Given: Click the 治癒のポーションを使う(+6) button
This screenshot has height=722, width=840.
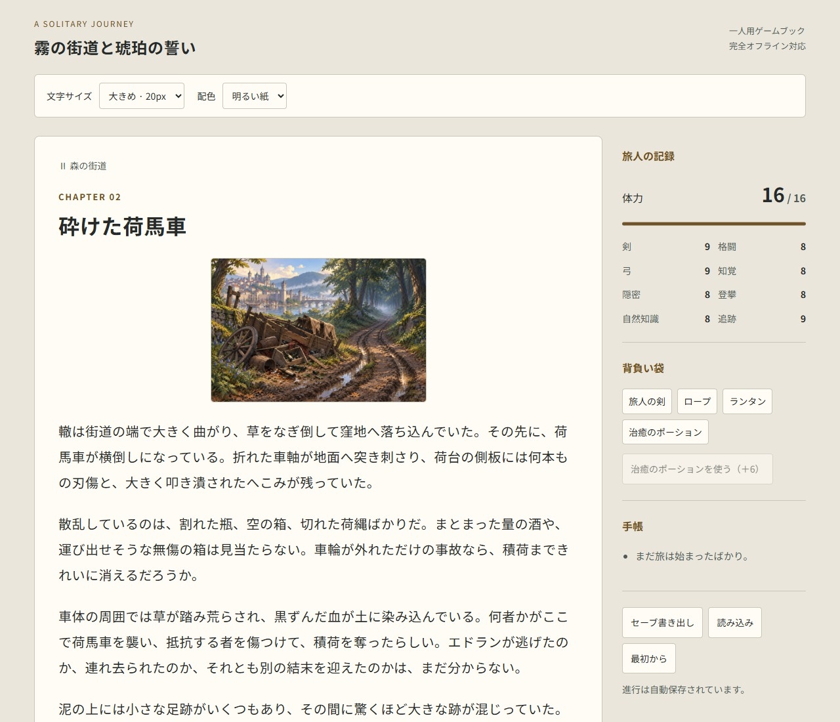Looking at the screenshot, I should coord(697,469).
